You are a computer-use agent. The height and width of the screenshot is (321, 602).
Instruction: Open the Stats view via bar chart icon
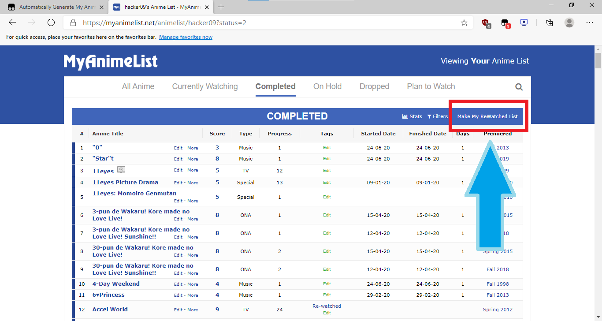pyautogui.click(x=412, y=116)
